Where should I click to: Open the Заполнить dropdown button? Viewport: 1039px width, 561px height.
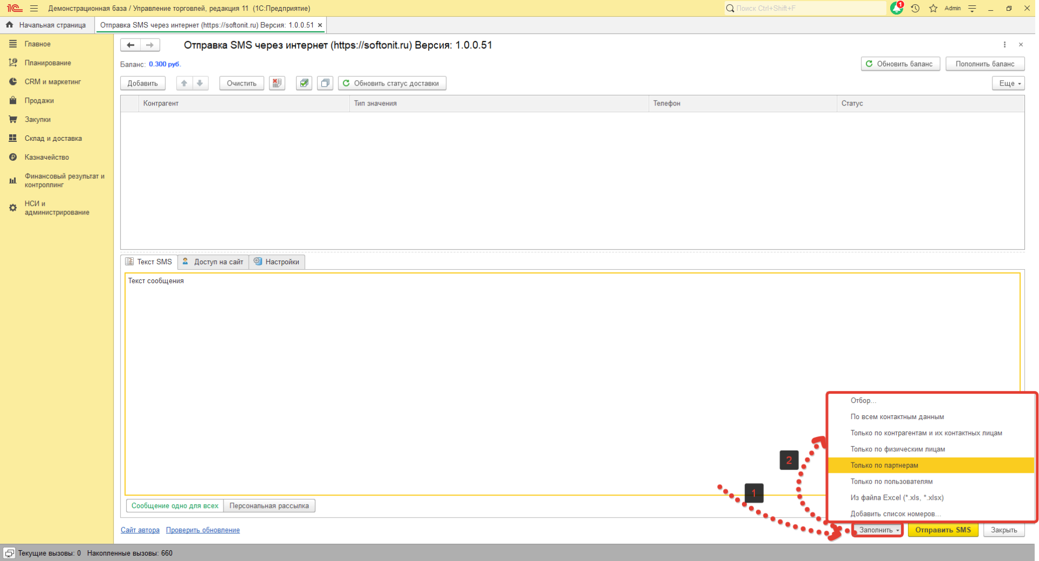[878, 530]
